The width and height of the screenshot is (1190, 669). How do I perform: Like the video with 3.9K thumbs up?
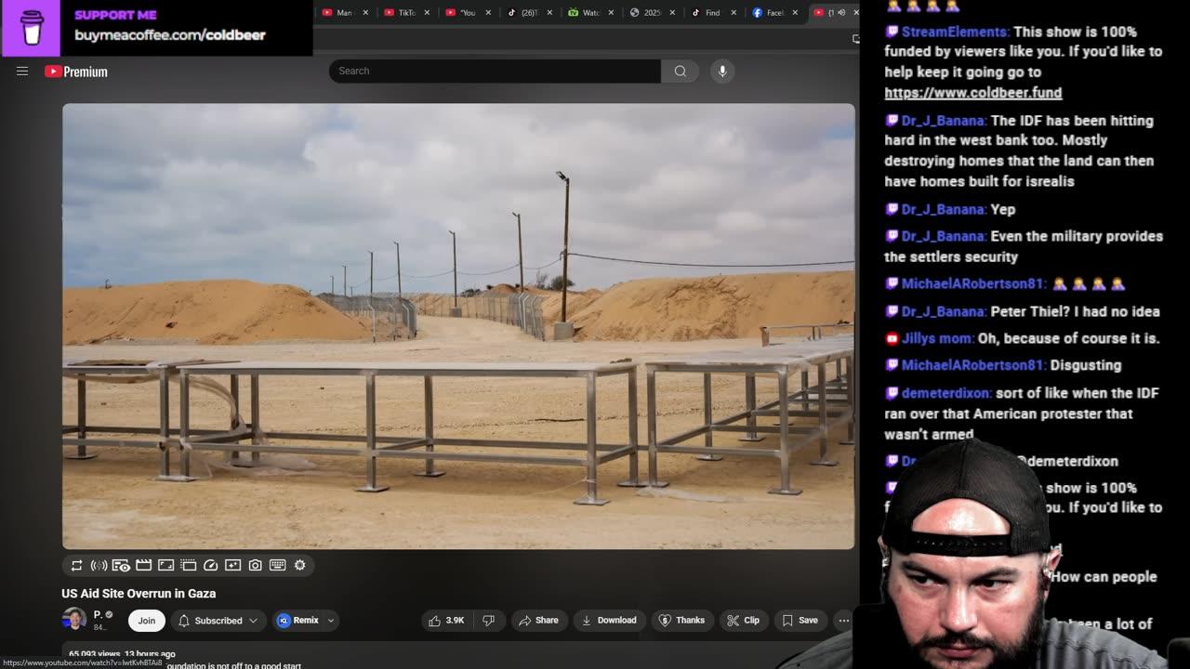coord(446,620)
